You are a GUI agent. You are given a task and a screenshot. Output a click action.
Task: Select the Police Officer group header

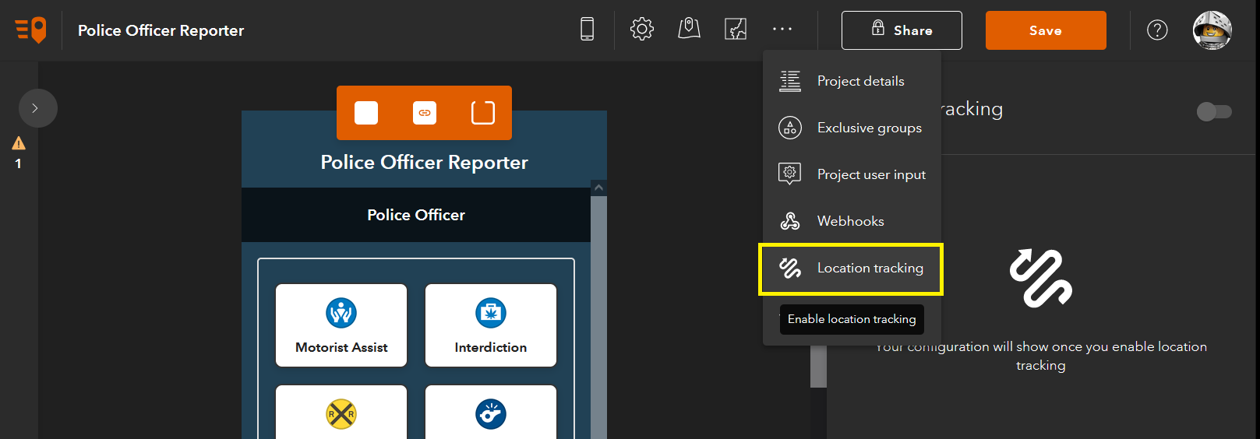point(416,215)
